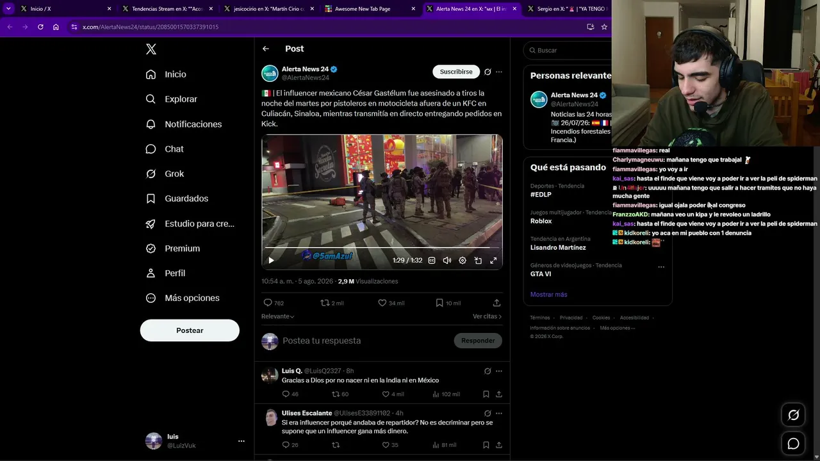This screenshot has height=461, width=820.
Task: Open more options on Luis Q.'s comment
Action: [x=499, y=371]
